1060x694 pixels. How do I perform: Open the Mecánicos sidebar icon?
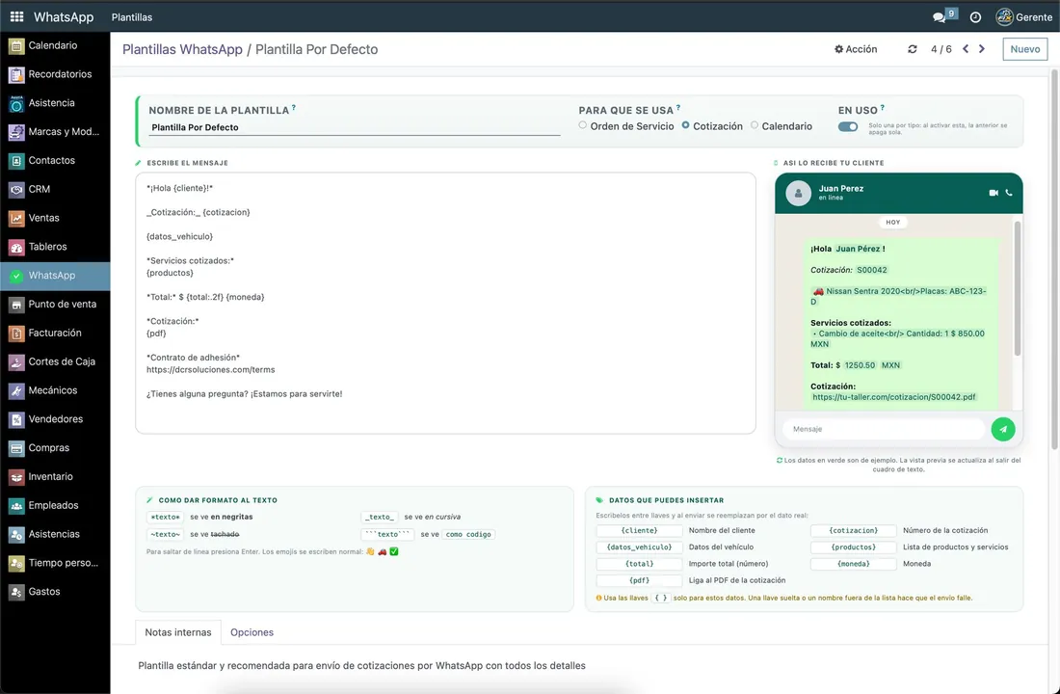point(16,391)
